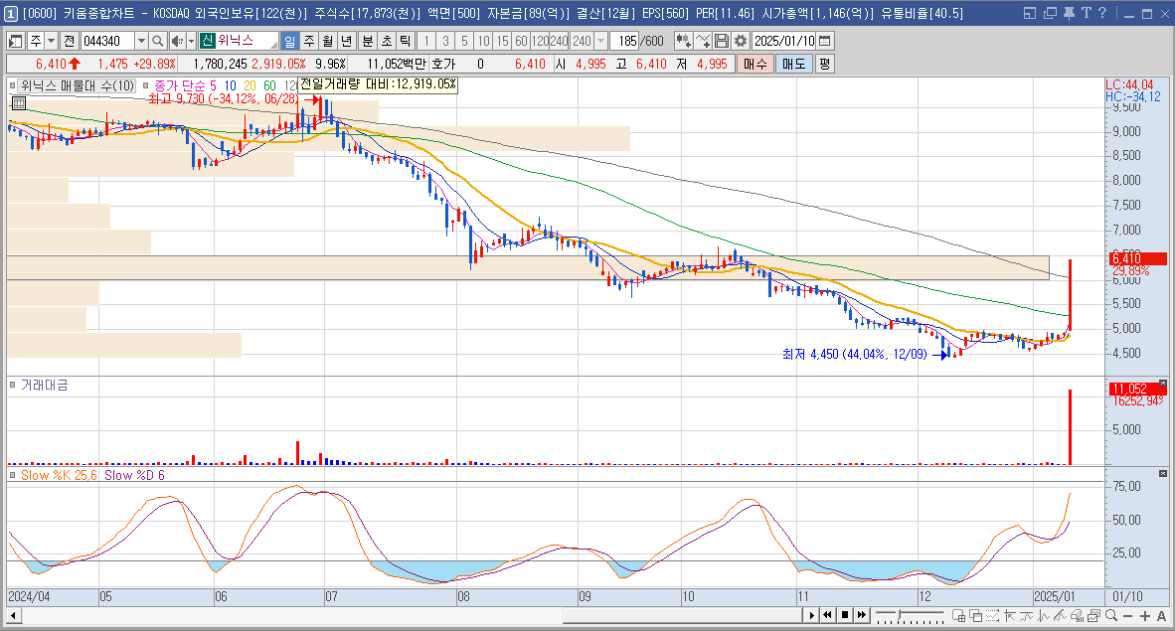Click the 매수 (buy) button
The height and width of the screenshot is (631, 1175).
coord(755,65)
